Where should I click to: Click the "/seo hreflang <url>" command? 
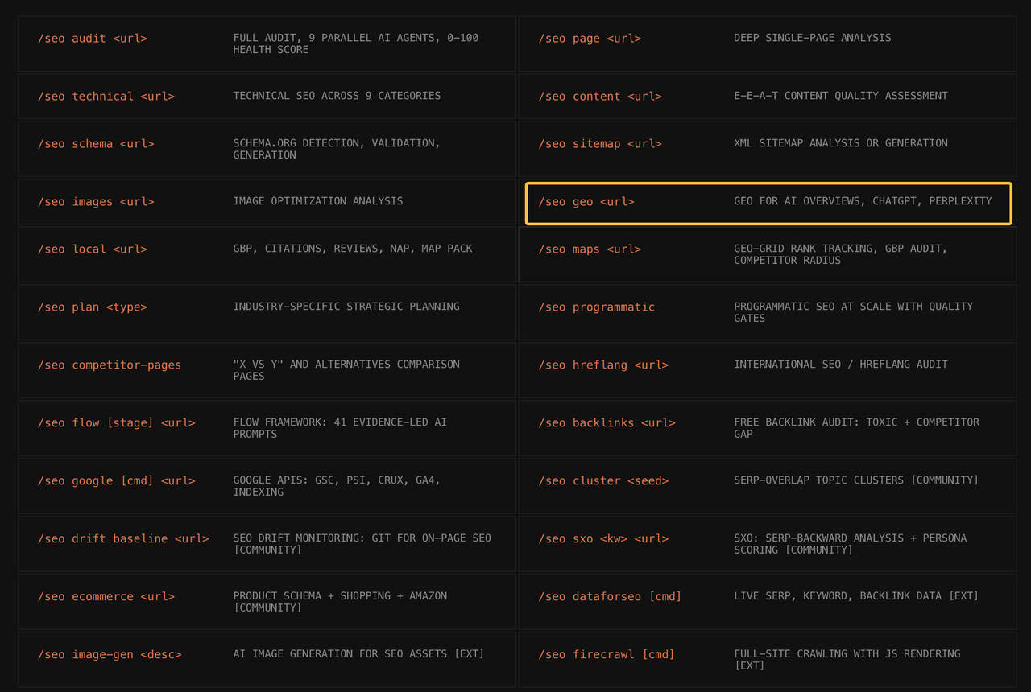(x=603, y=365)
